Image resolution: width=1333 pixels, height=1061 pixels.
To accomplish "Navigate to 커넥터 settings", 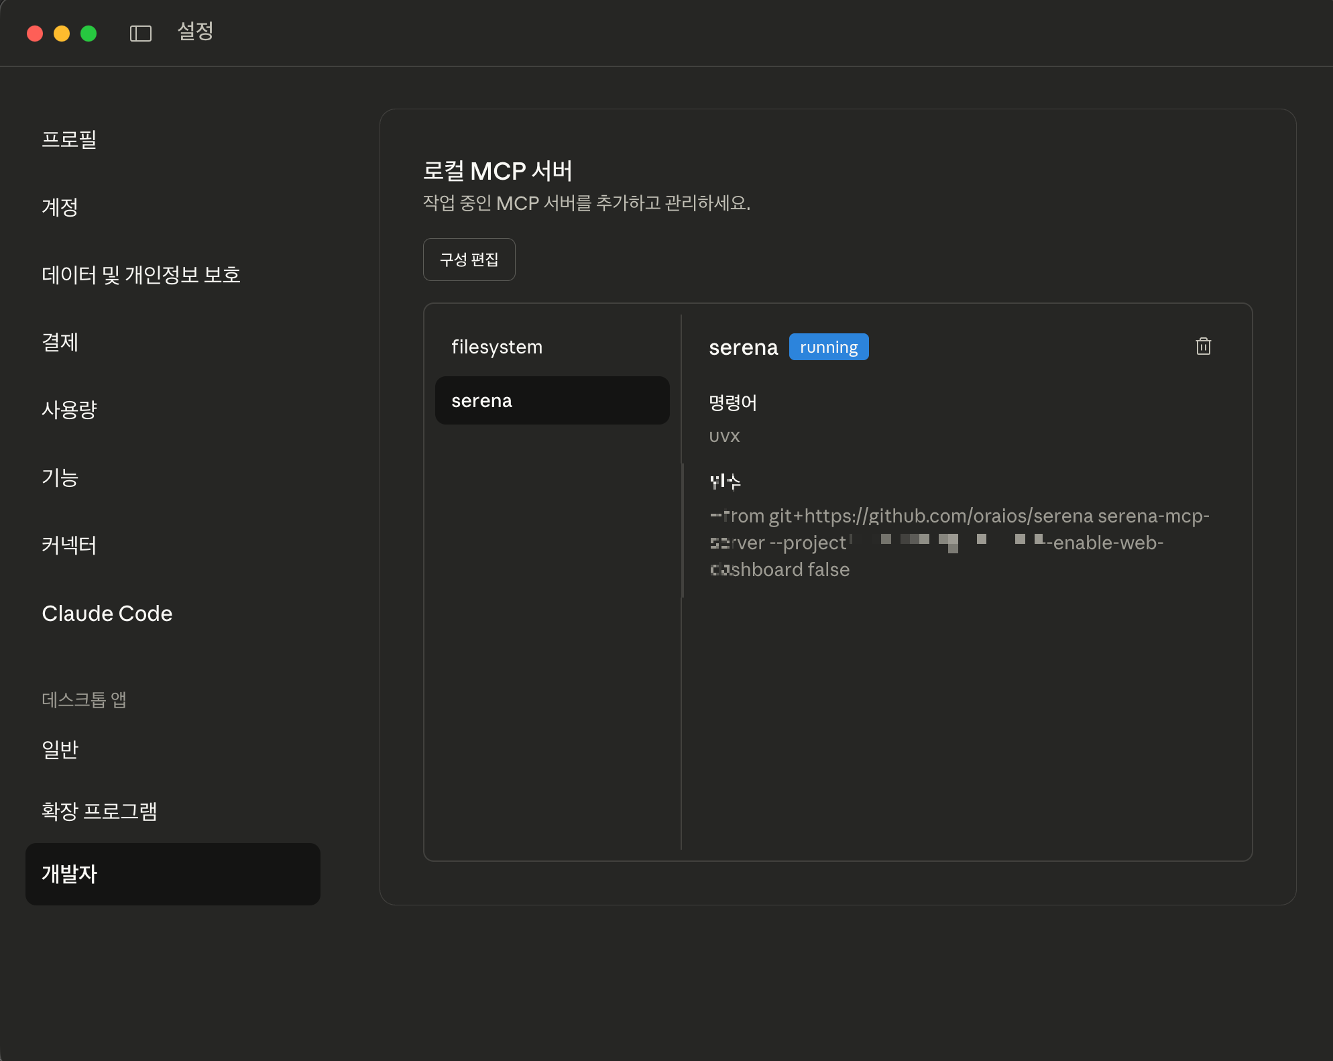I will tap(70, 545).
